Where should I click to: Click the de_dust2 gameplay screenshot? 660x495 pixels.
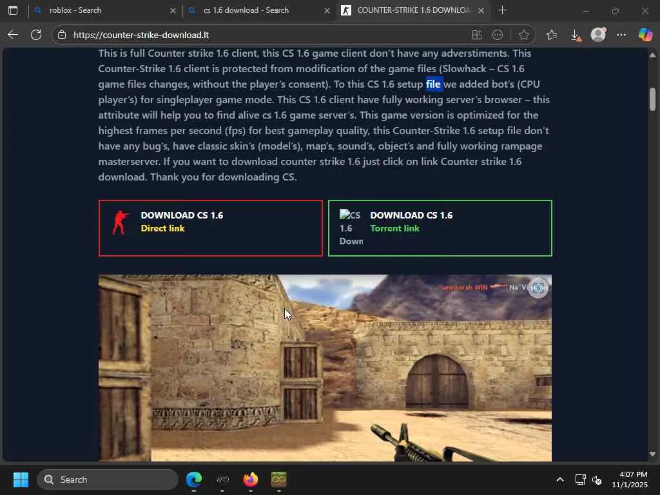tap(325, 368)
